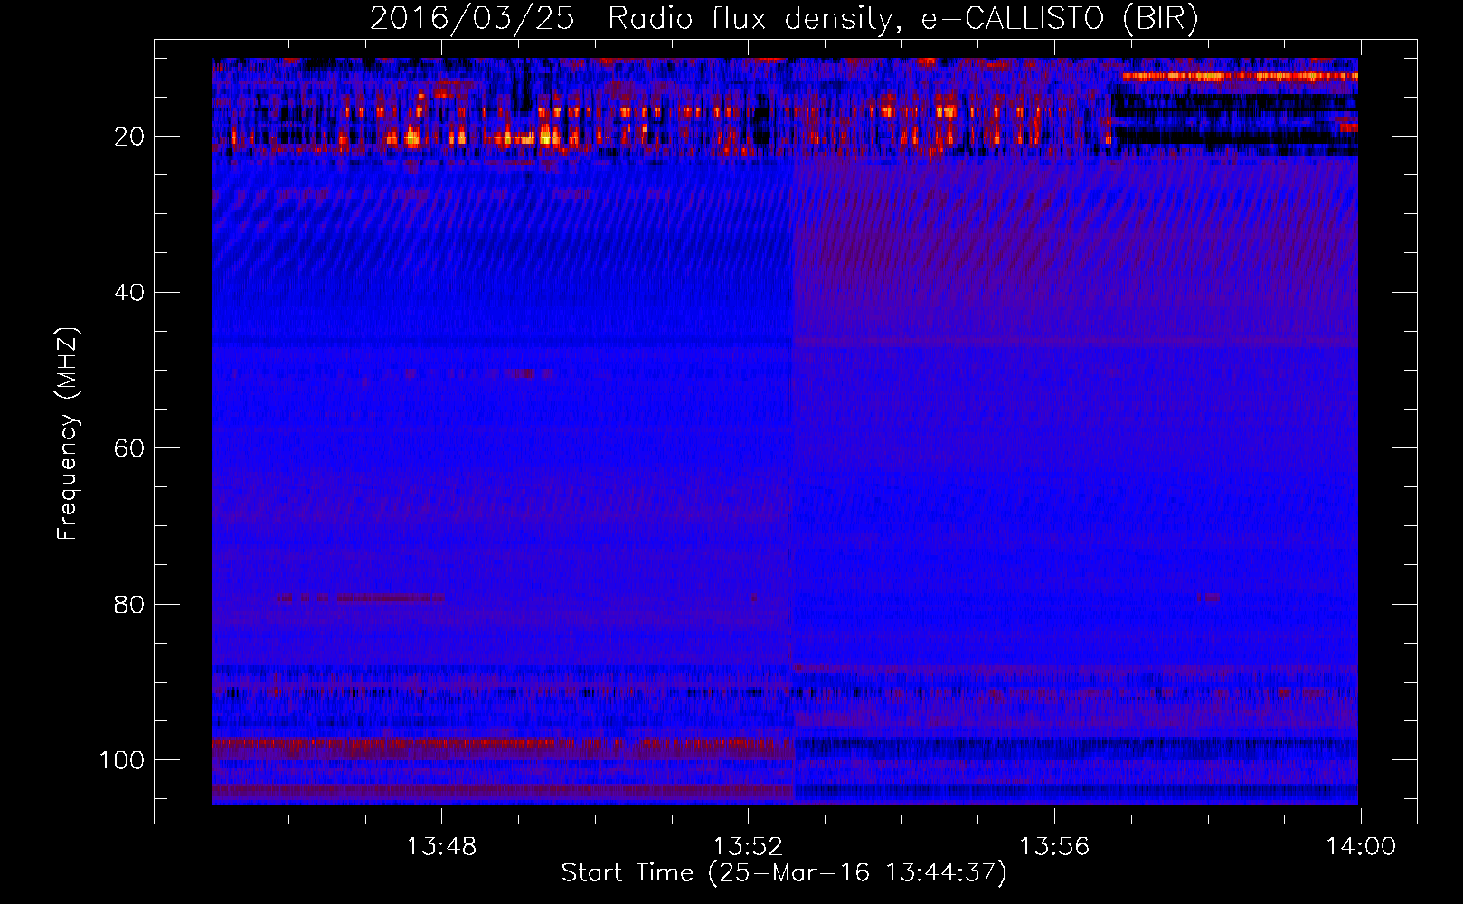
Task: Click the plot title '2016/03/25 Radio flux density'
Action: tap(630, 19)
